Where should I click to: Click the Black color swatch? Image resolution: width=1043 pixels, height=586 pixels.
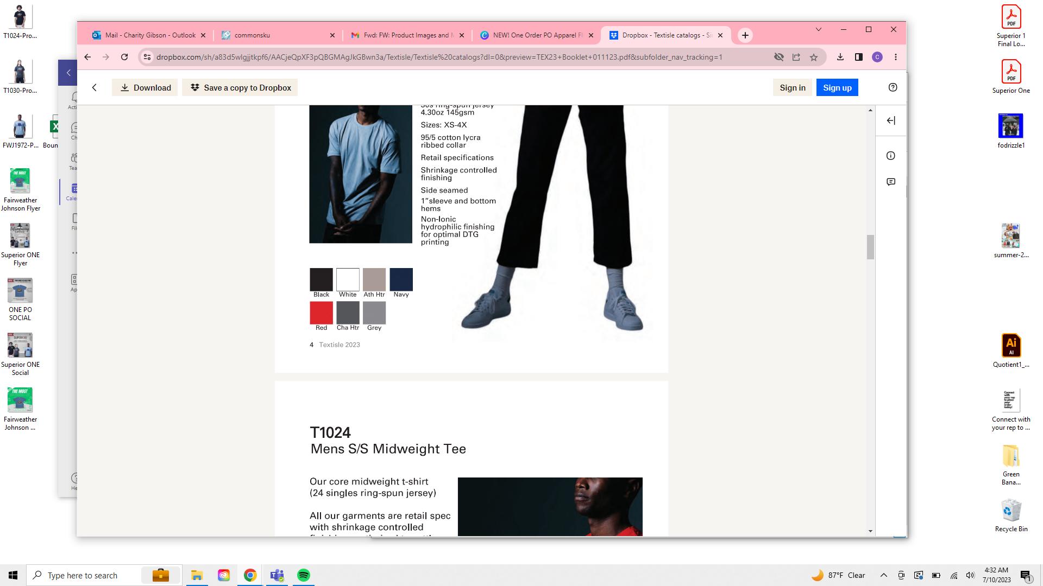click(321, 279)
